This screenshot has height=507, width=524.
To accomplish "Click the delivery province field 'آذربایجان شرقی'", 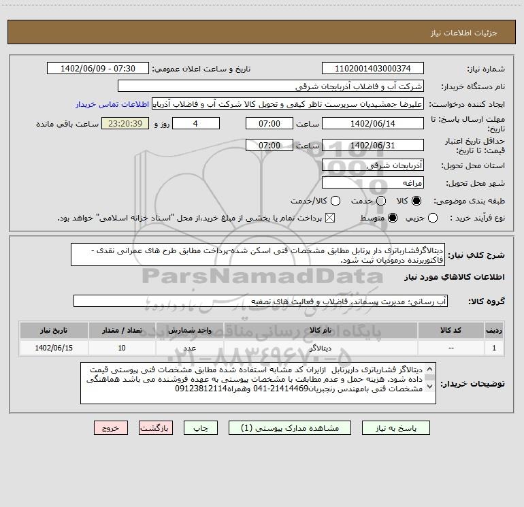I will (x=373, y=165).
